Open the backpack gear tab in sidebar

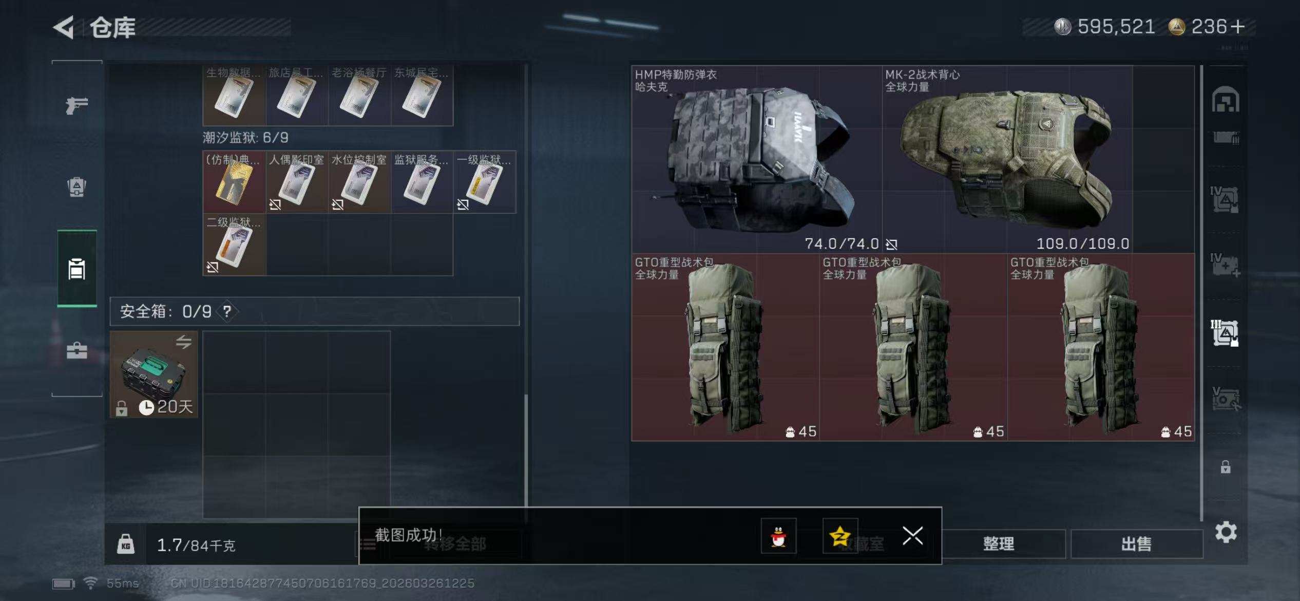click(77, 187)
